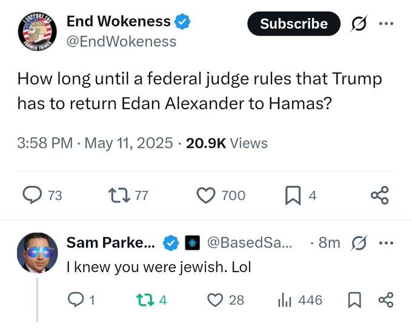Open the @BasedSa... handle link
The width and height of the screenshot is (412, 329).
click(x=250, y=243)
